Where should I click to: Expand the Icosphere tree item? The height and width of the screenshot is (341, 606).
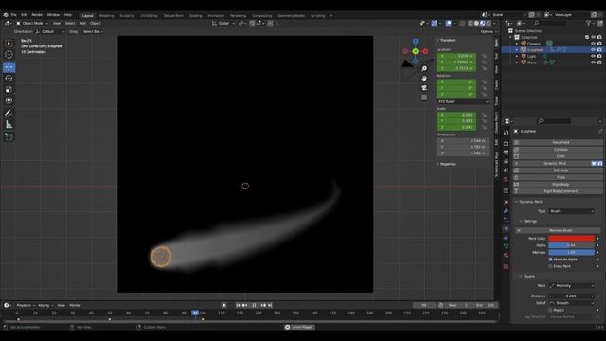pos(517,50)
